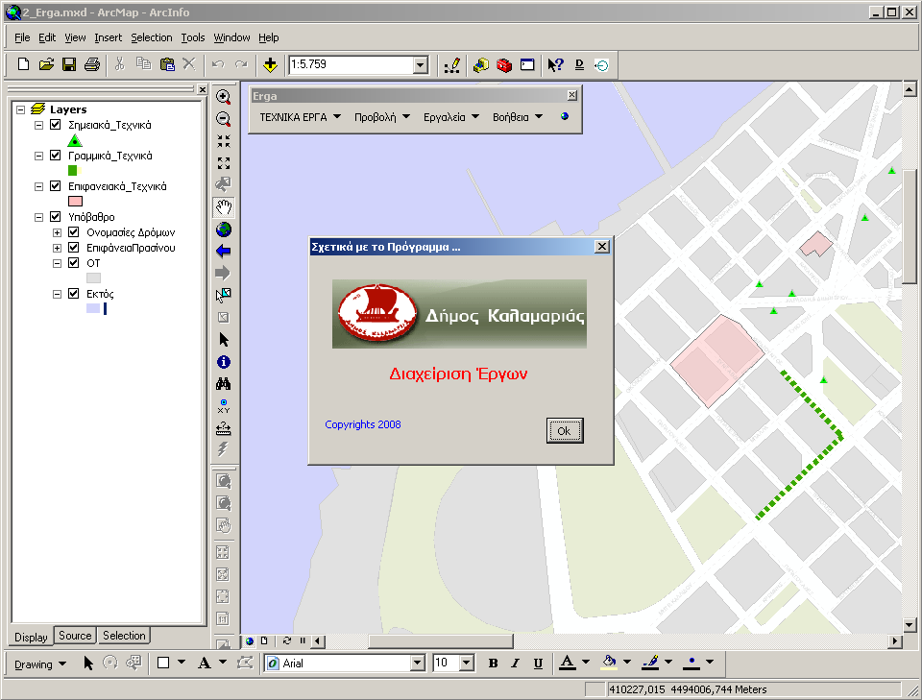This screenshot has height=700, width=922.
Task: Open the Editor toolbar icon
Action: [x=451, y=64]
